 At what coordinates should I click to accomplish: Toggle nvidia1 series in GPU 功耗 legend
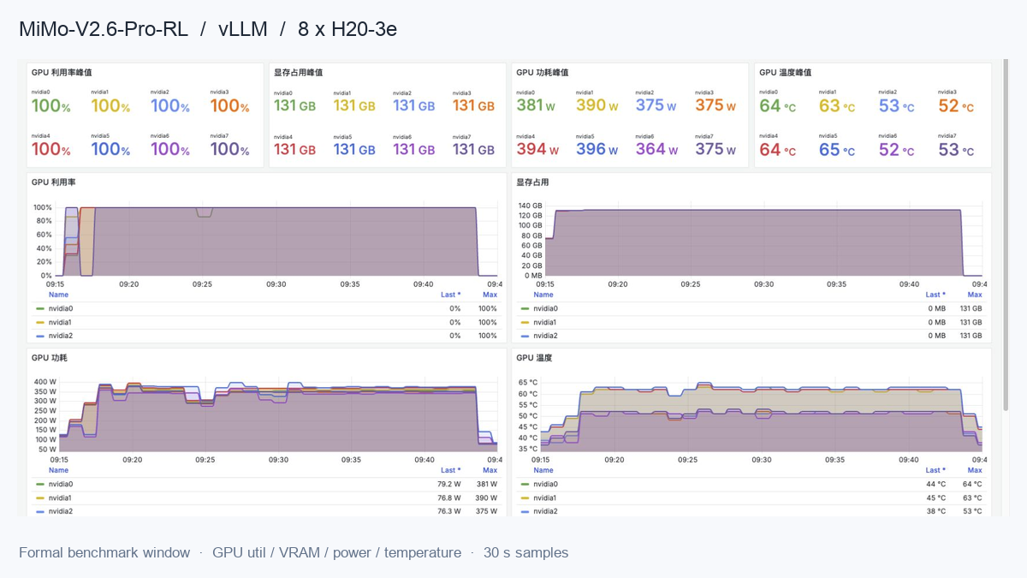(x=61, y=498)
